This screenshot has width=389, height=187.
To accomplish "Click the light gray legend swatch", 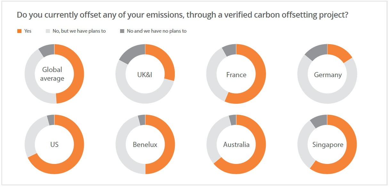I will tap(48, 31).
